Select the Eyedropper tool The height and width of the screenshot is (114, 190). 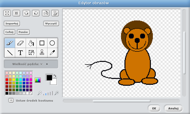click(x=52, y=53)
